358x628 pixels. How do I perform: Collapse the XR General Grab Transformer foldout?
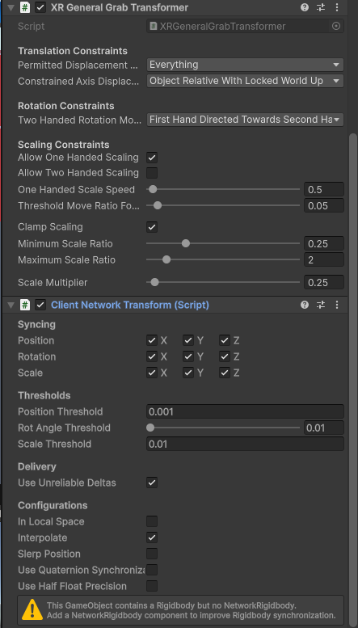coord(11,7)
